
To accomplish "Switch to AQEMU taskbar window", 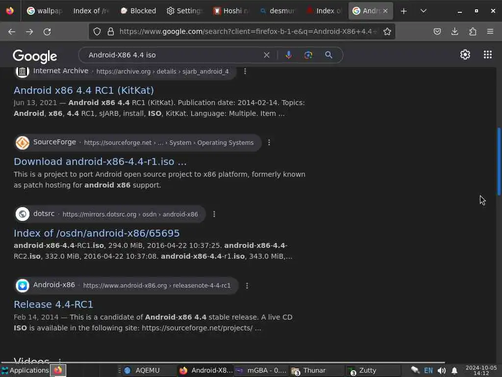I will 148,370.
